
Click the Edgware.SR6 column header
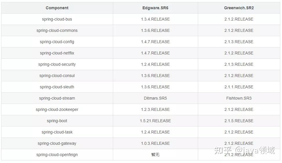click(x=155, y=8)
